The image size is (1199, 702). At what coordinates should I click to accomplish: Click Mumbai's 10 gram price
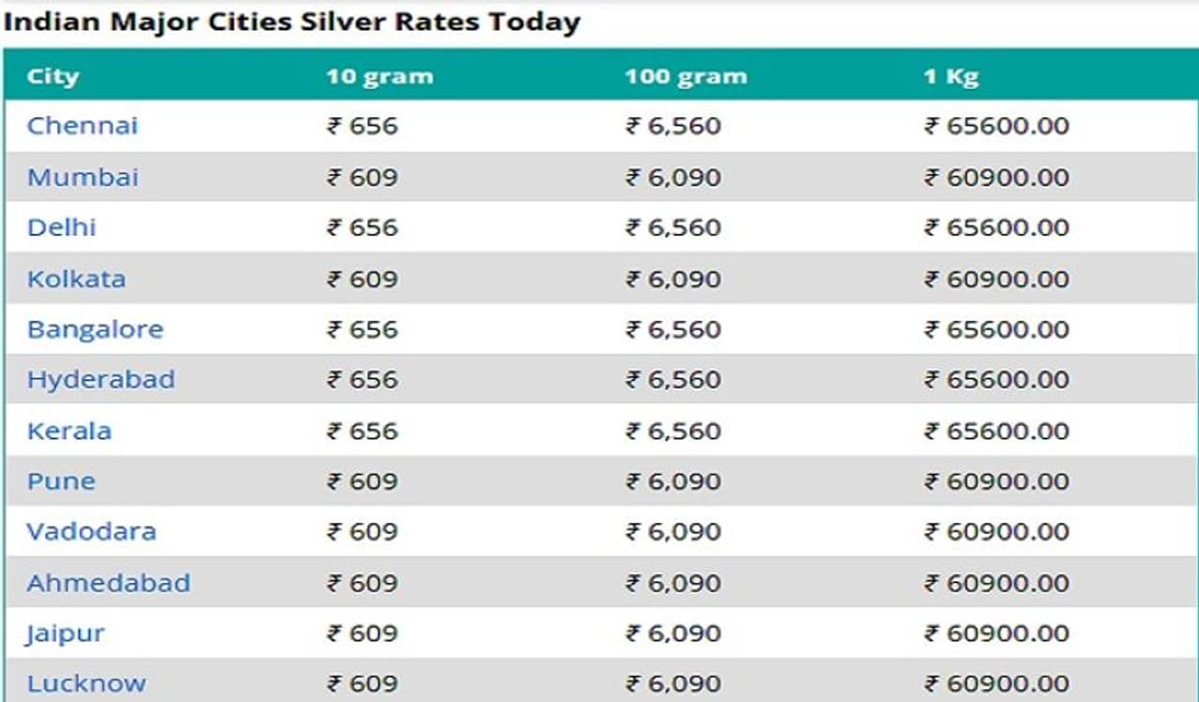[363, 177]
